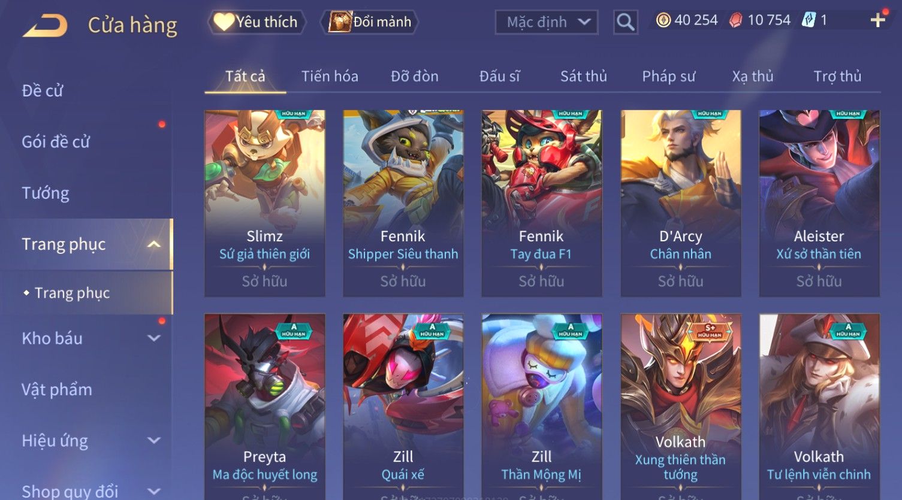The width and height of the screenshot is (902, 500).
Task: Expand the Kho báu sidebar section
Action: pyautogui.click(x=154, y=338)
